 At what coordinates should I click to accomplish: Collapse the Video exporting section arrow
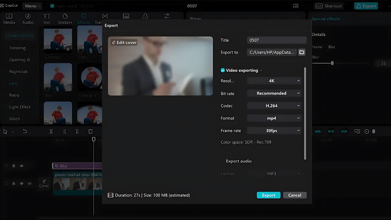tap(261, 70)
